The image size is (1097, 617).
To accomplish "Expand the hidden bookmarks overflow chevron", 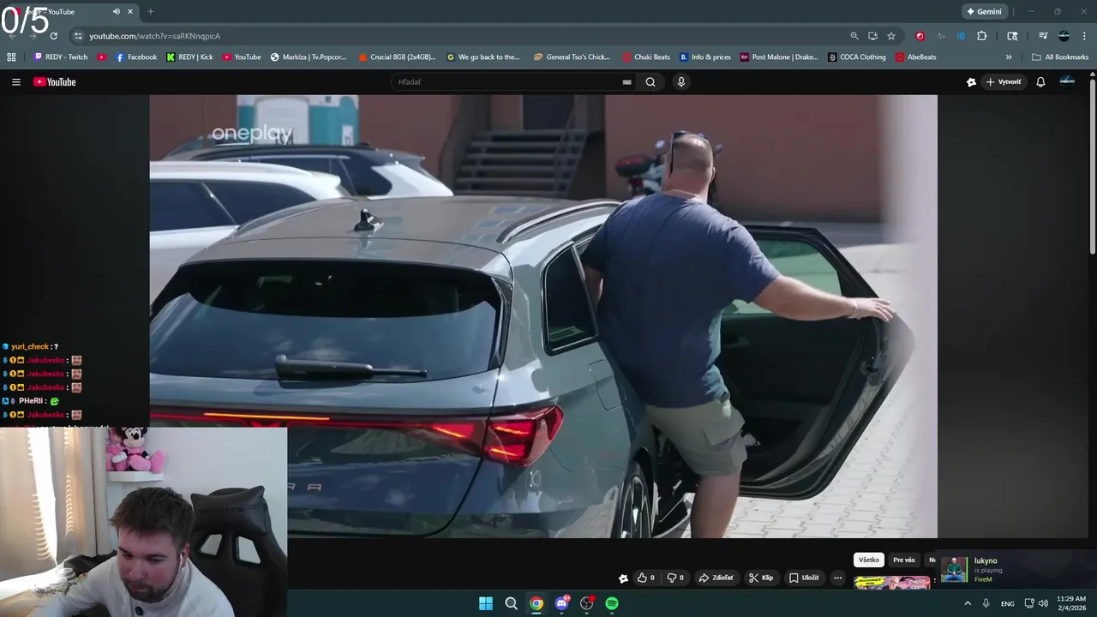I will [x=1009, y=57].
